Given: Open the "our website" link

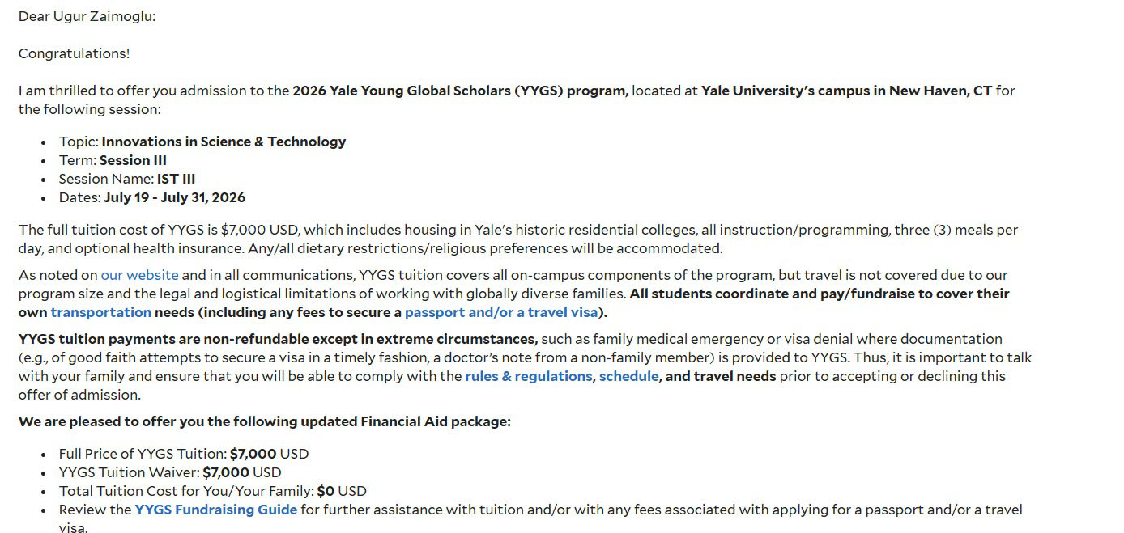Looking at the screenshot, I should pyautogui.click(x=139, y=275).
